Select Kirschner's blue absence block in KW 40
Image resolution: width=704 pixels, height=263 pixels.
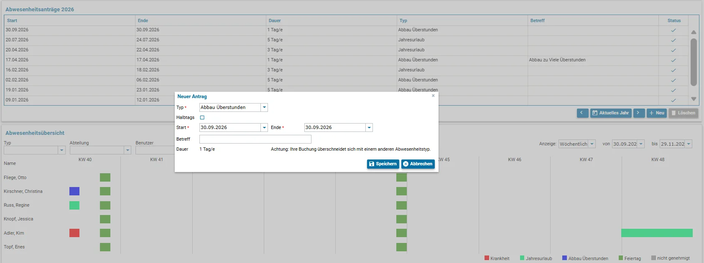74,191
